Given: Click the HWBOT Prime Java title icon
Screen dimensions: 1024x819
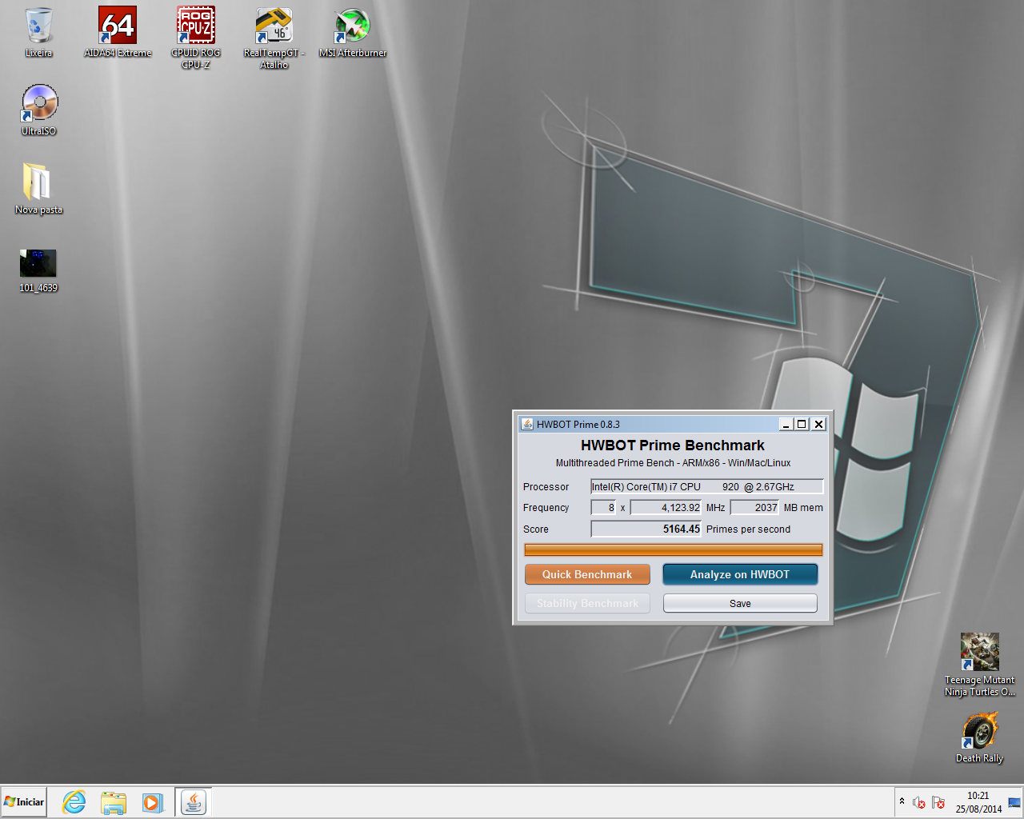Looking at the screenshot, I should pyautogui.click(x=527, y=424).
